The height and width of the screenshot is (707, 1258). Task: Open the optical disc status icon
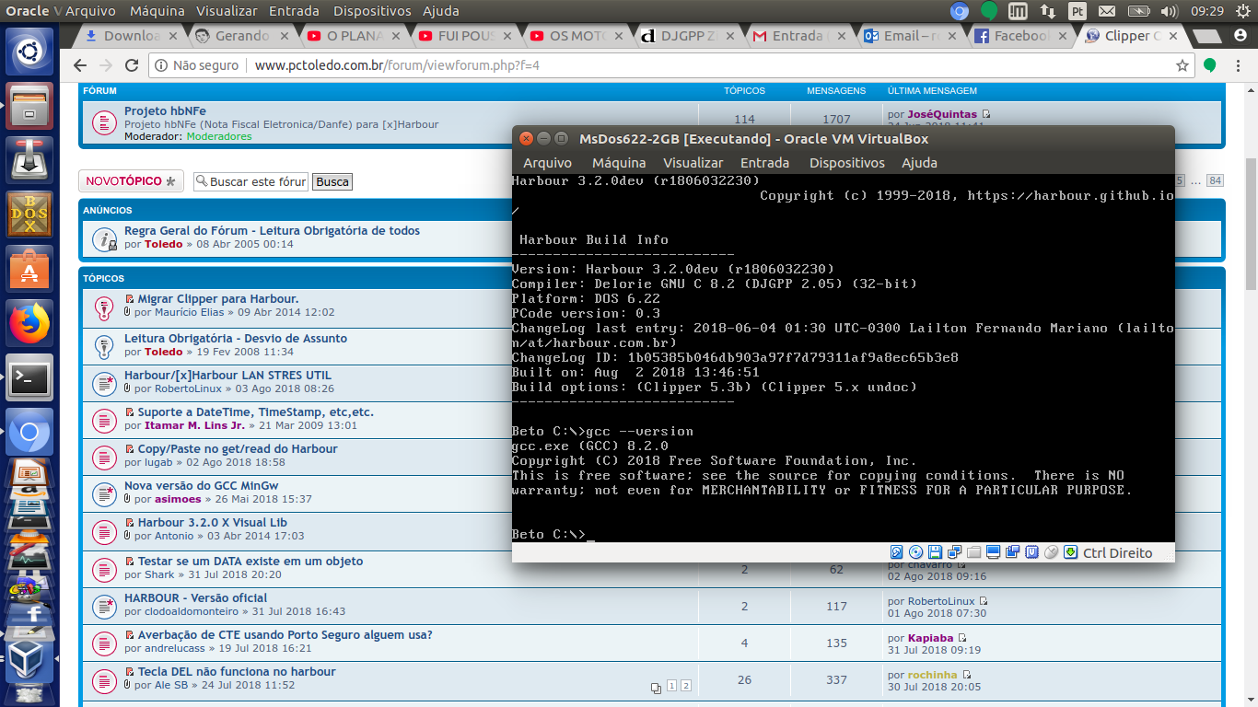[x=915, y=552]
